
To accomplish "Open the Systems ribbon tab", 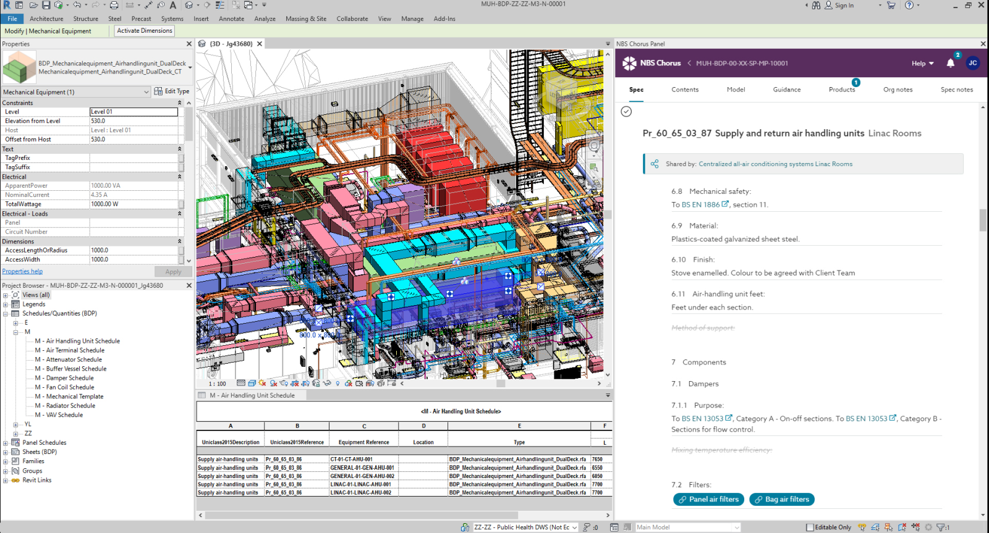I will [172, 19].
